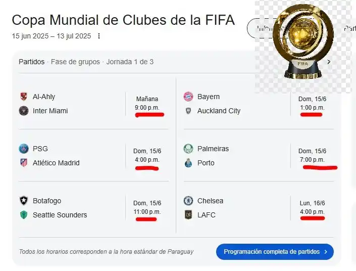Viewport: 356px width, 271px height.
Task: Open Programación completa de partidos button
Action: [275, 252]
